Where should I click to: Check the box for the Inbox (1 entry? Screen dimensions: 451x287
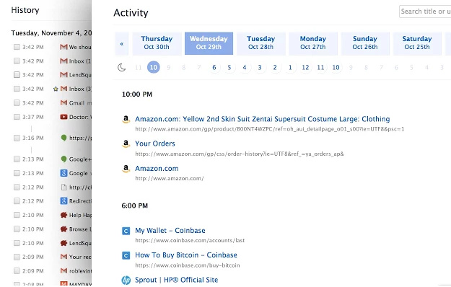(17, 61)
